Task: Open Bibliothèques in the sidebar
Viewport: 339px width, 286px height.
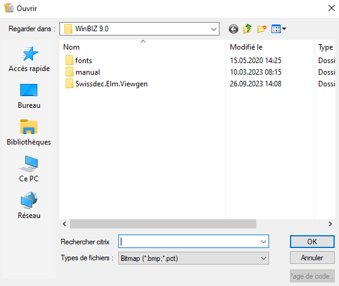Action: (x=29, y=133)
